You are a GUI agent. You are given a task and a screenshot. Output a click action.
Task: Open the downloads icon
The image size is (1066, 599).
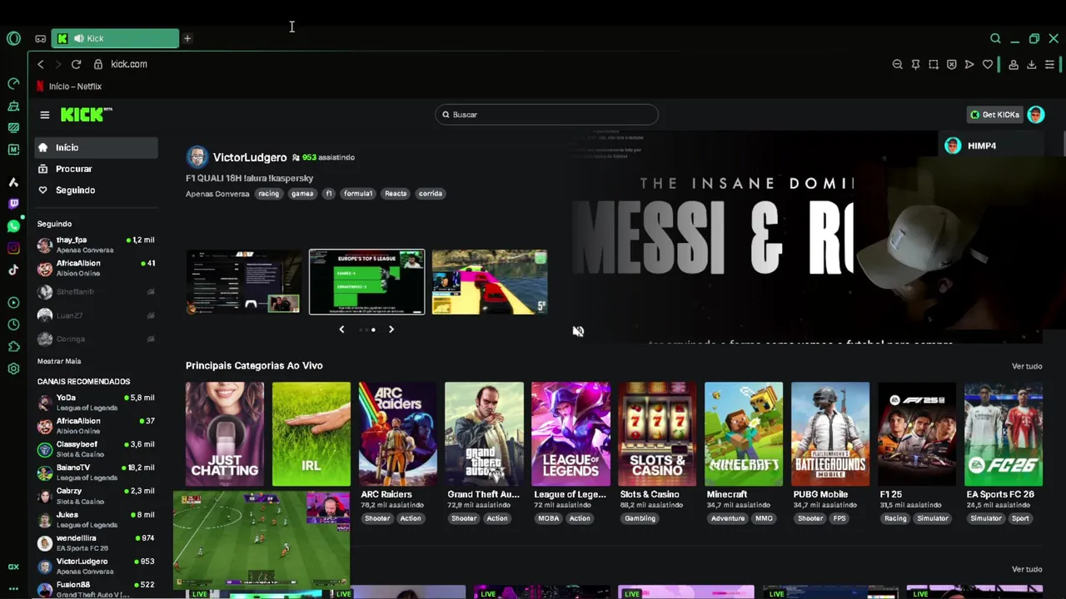pos(1032,64)
